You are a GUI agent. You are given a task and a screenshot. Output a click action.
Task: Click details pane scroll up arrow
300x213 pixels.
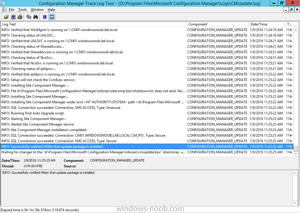295,173
